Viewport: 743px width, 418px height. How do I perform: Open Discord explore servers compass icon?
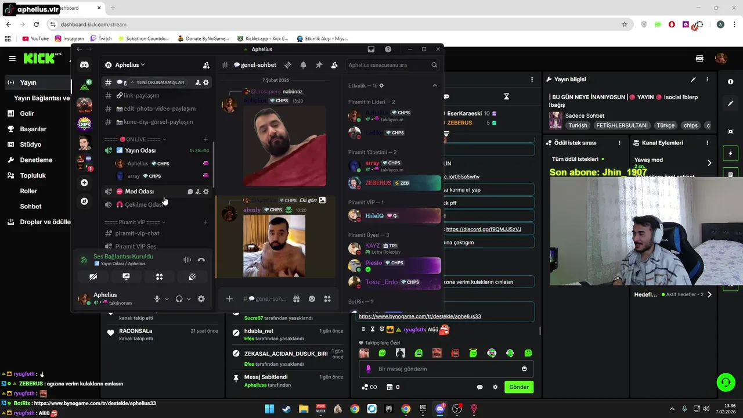84,201
